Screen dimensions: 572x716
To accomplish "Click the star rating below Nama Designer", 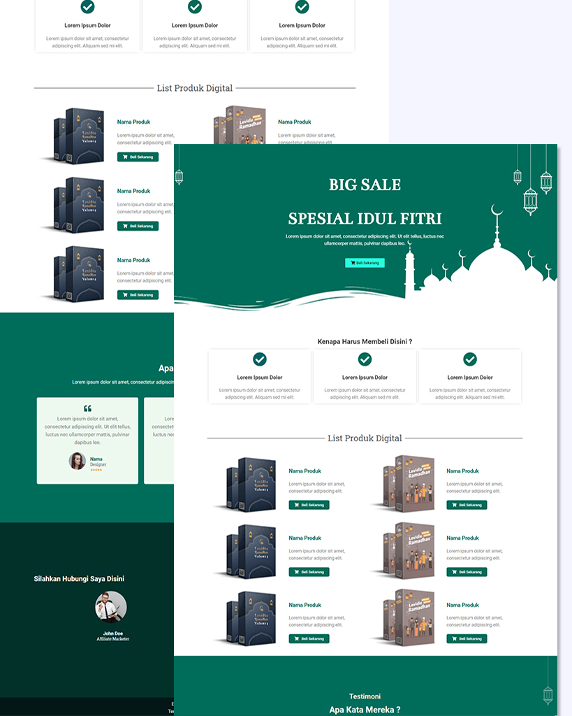I will [96, 470].
